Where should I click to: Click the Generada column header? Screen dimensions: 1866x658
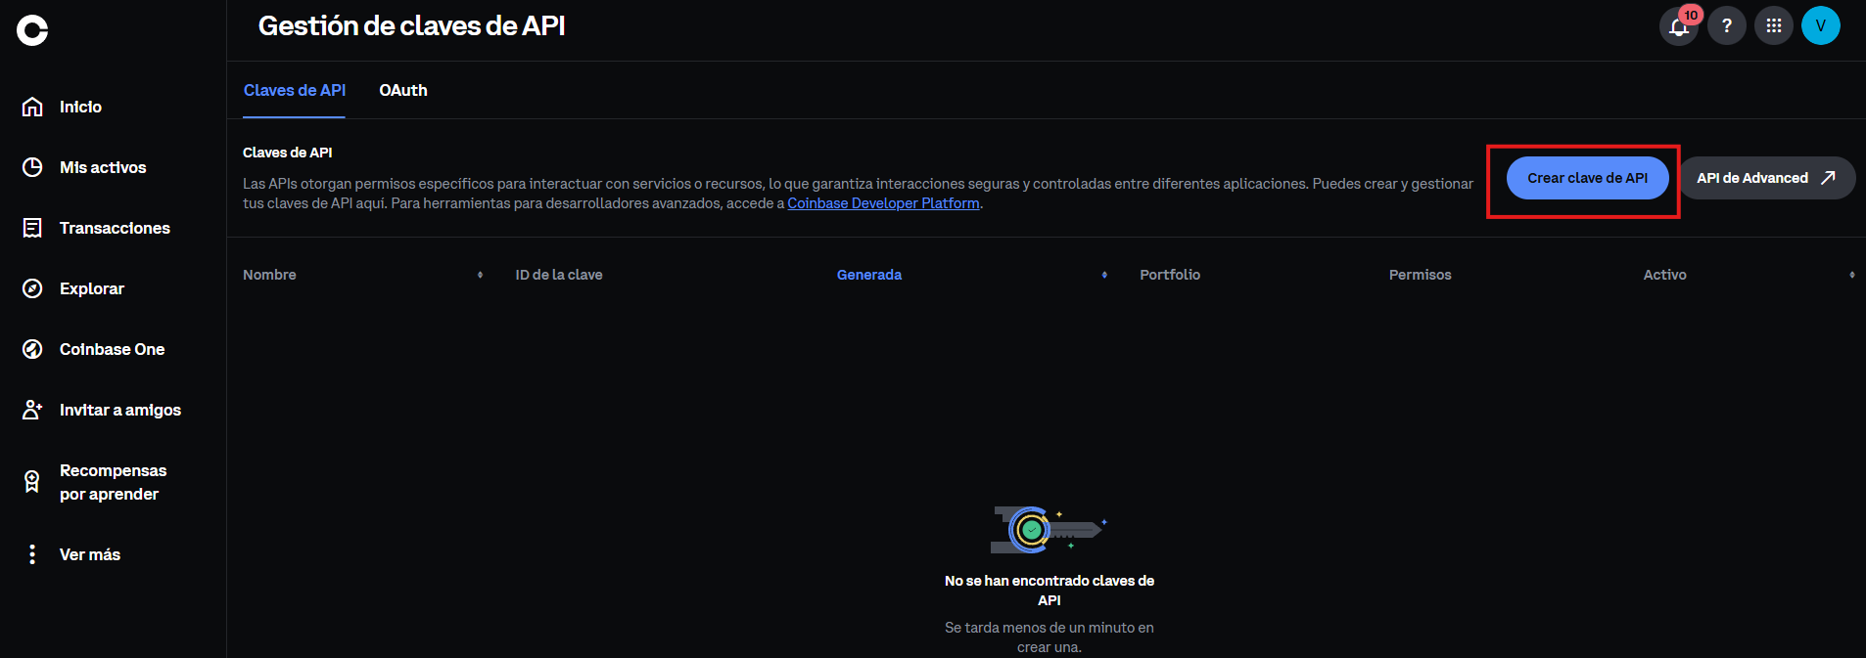point(869,275)
